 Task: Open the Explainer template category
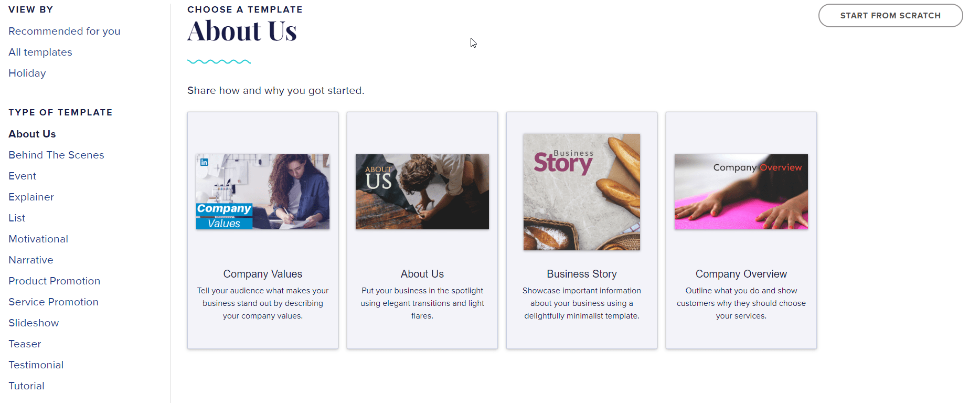point(31,197)
